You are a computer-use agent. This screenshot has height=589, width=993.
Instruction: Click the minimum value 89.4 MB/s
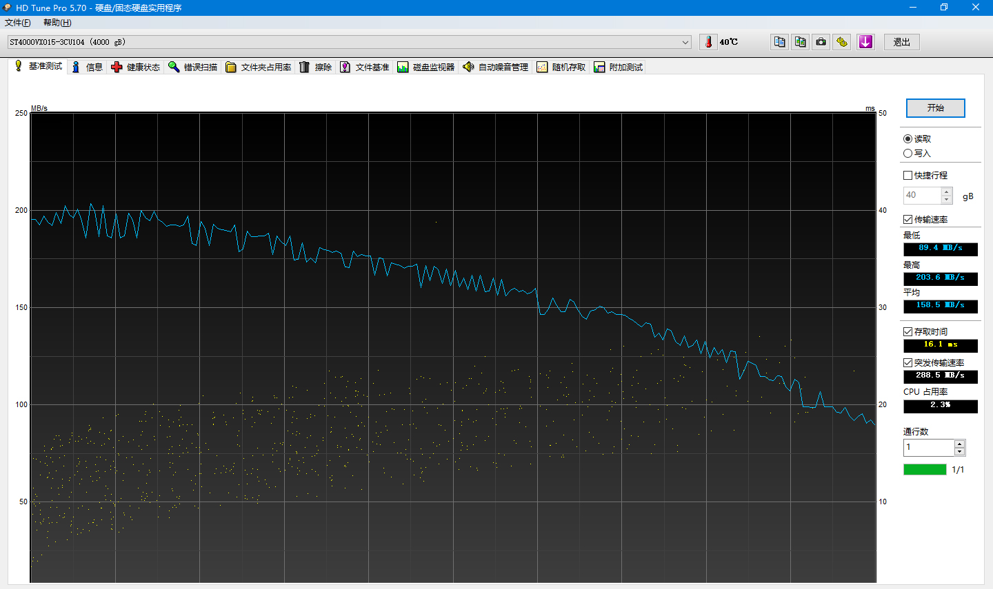pyautogui.click(x=941, y=249)
